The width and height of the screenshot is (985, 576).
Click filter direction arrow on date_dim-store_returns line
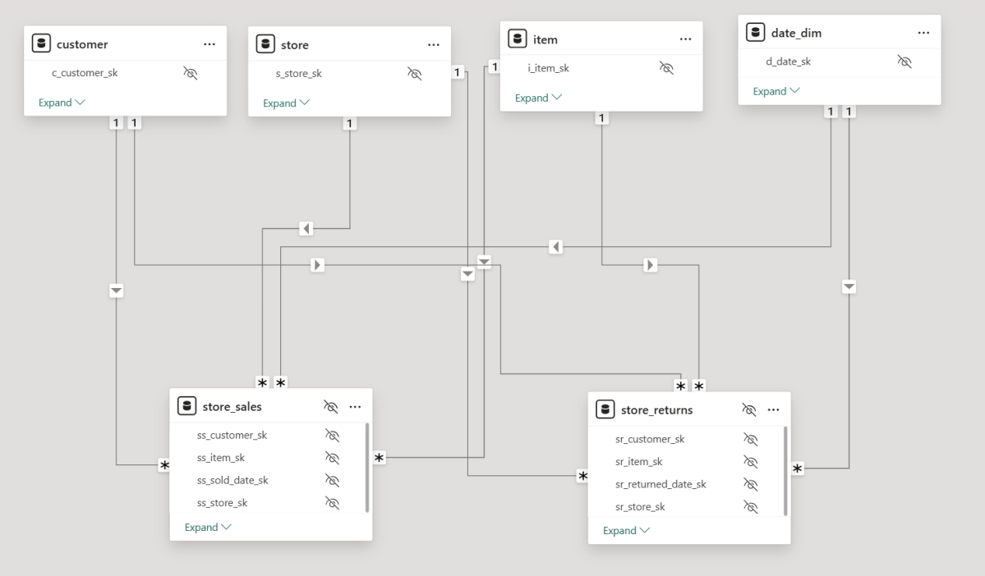click(849, 286)
